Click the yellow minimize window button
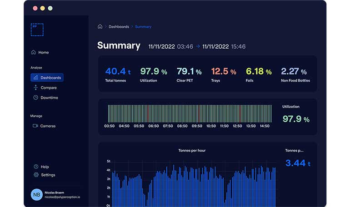 [x=43, y=8]
